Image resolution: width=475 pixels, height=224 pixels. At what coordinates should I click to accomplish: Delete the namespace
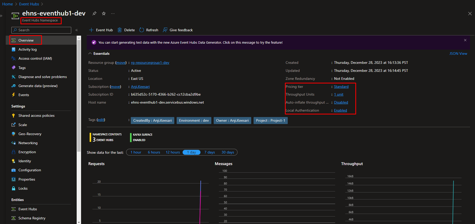126,30
